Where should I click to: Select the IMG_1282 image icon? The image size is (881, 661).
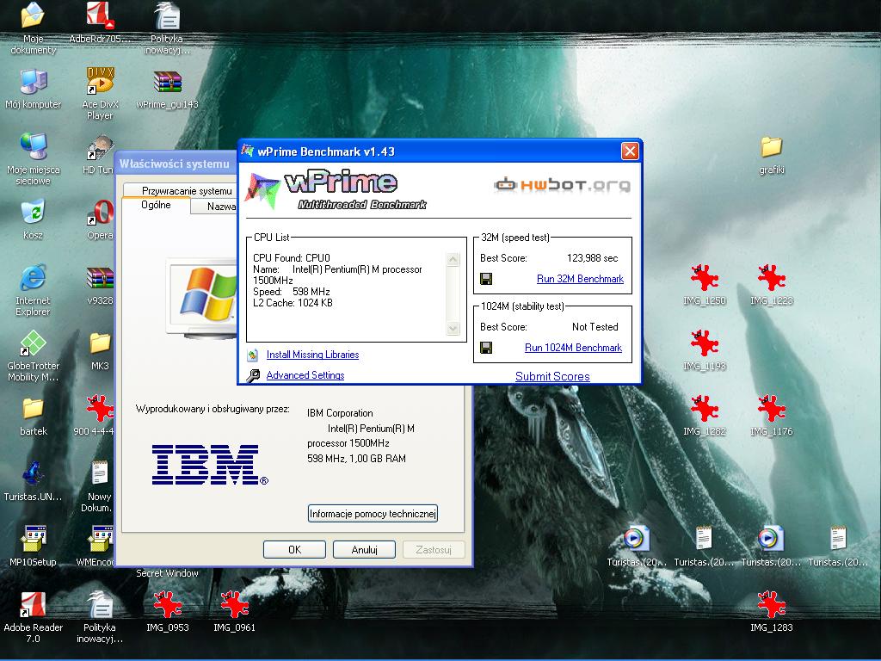[705, 416]
